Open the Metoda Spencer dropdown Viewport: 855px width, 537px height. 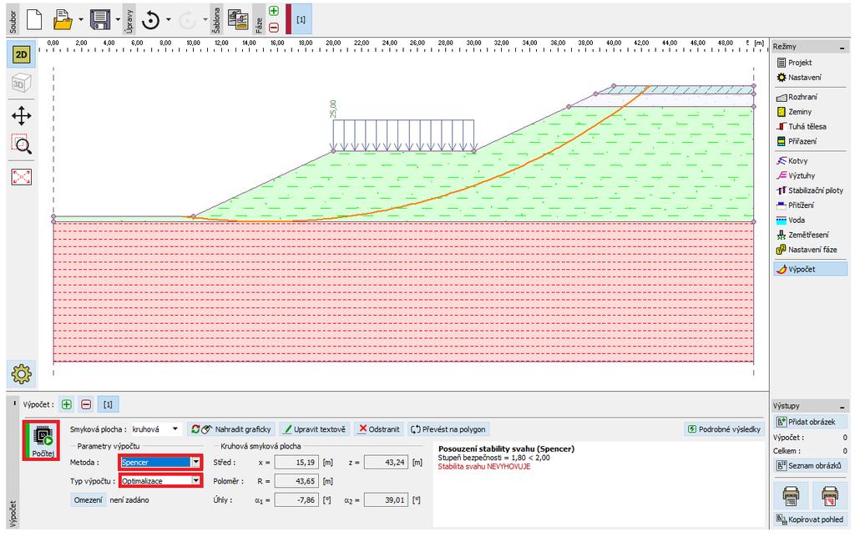(x=161, y=463)
